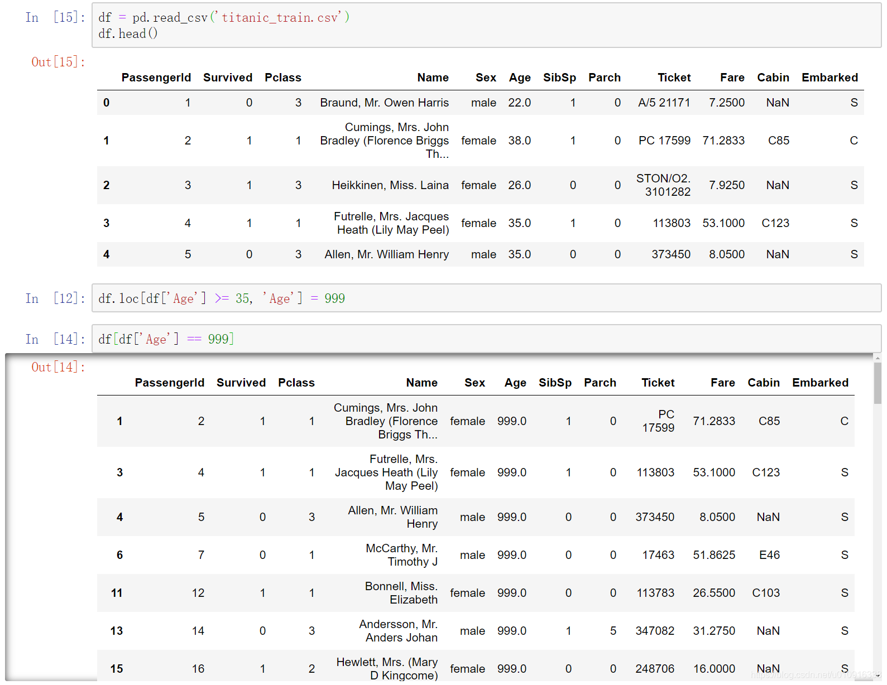Click Cabin header in first table
The image size is (887, 685).
pyautogui.click(x=773, y=78)
